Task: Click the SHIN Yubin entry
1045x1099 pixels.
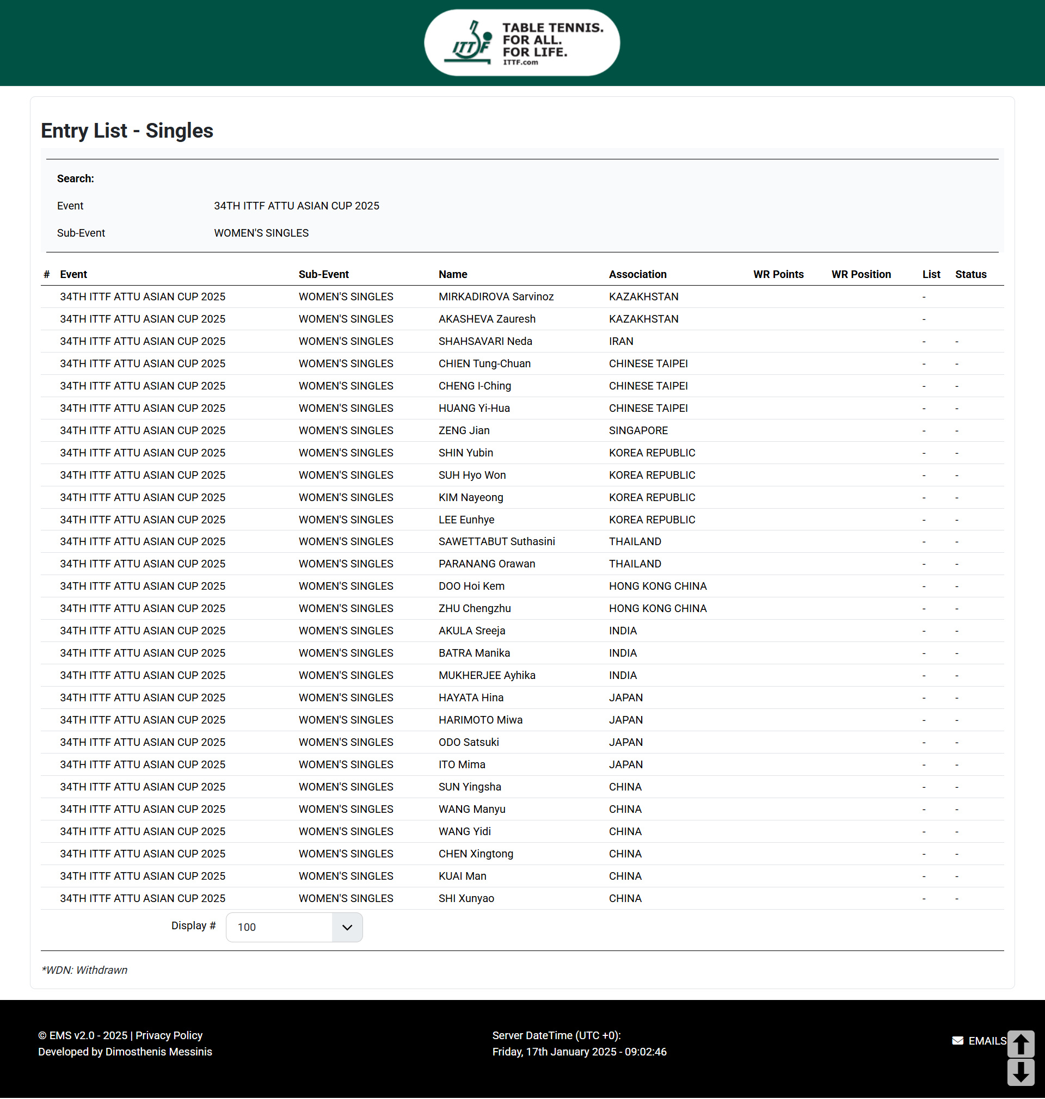Action: (466, 453)
